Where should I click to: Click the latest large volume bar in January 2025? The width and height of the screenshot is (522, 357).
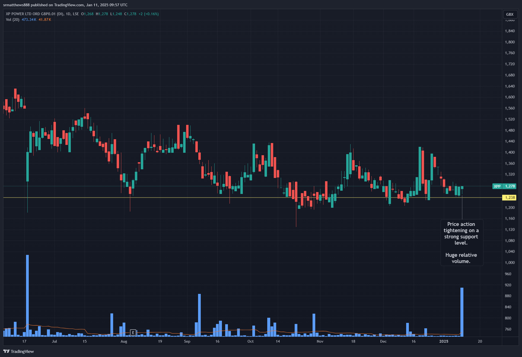point(462,312)
